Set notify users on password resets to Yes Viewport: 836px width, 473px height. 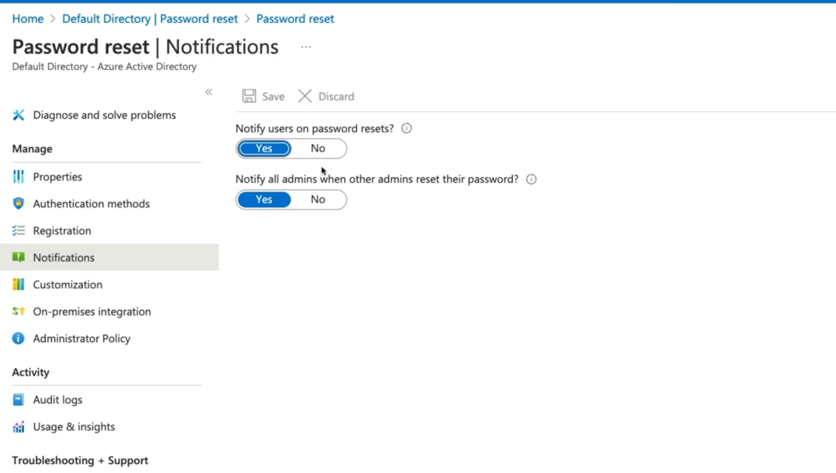coord(264,148)
